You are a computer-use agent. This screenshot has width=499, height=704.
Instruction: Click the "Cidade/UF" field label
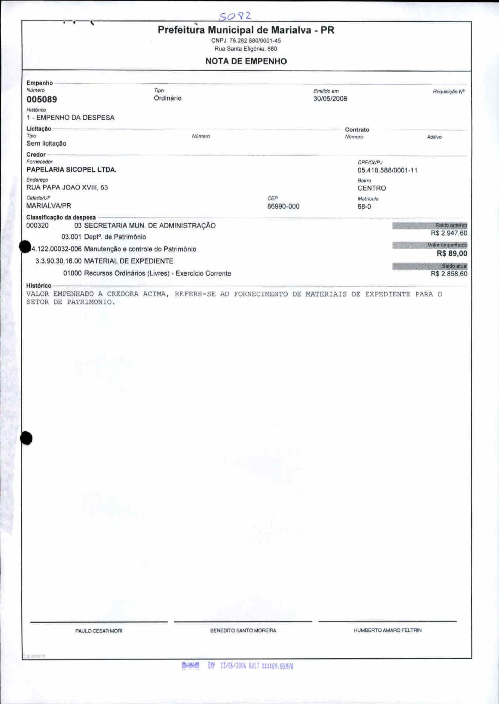38,198
